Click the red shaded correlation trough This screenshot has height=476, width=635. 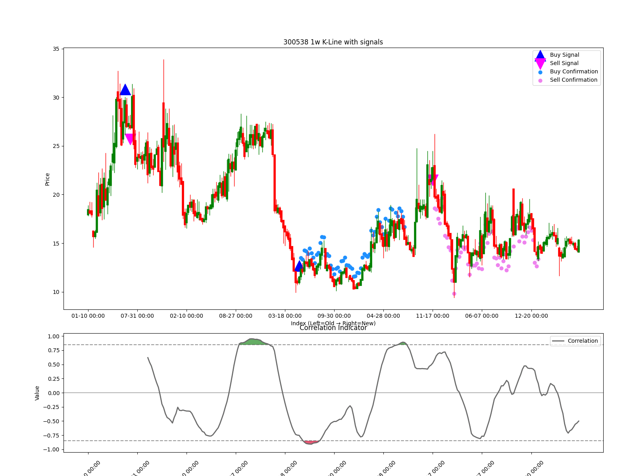(x=311, y=442)
